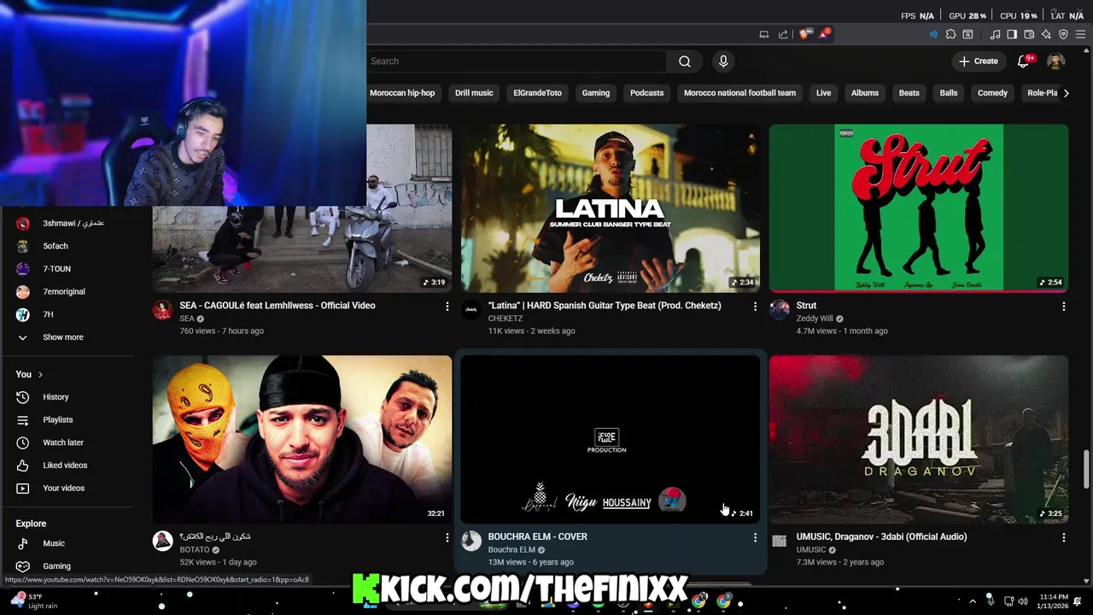1093x615 pixels.
Task: Select the Gaming filter chip
Action: point(596,93)
